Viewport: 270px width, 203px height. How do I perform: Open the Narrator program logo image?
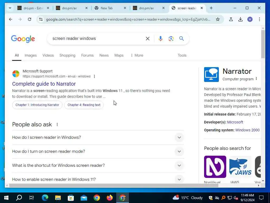[211, 75]
